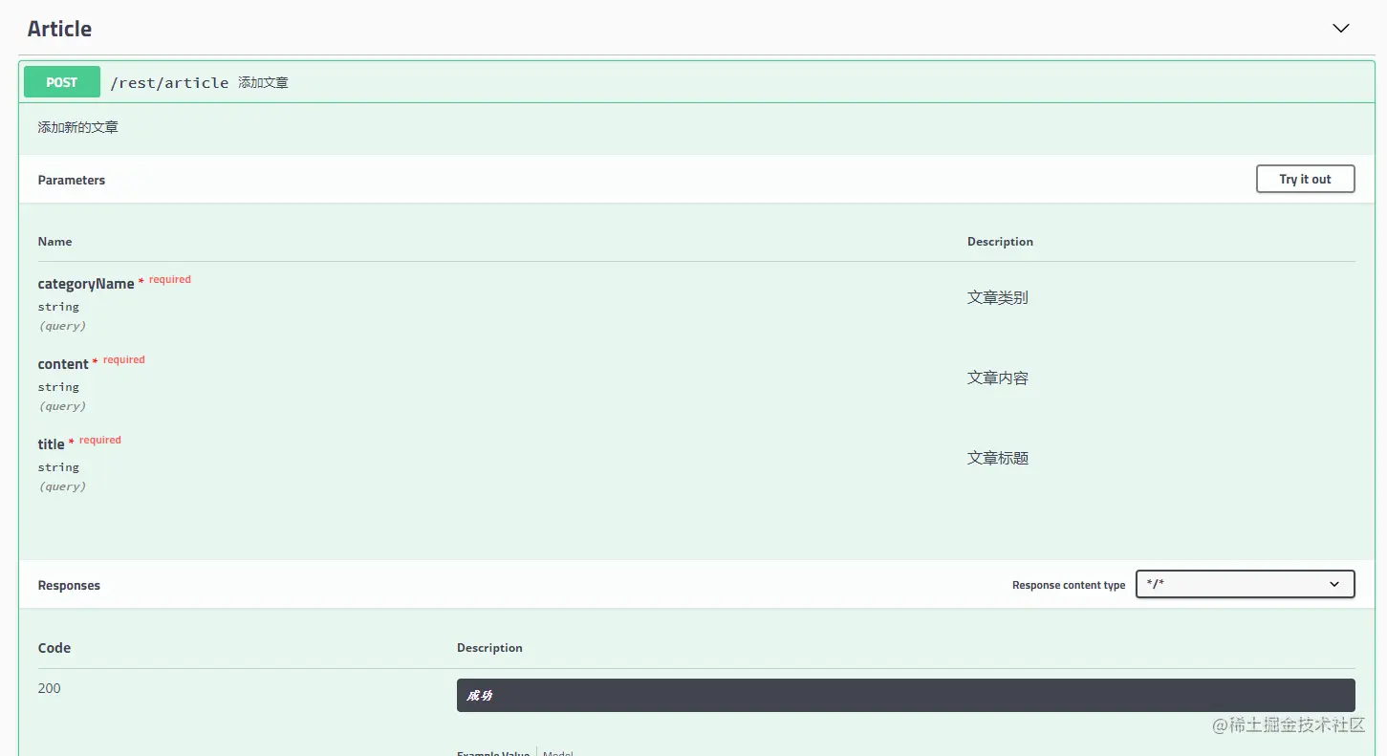Click the Description header in Responses table
Screen dimensions: 1387x756
coord(489,648)
